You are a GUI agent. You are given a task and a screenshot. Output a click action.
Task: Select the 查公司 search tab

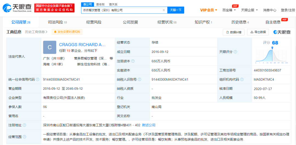click(87, 4)
